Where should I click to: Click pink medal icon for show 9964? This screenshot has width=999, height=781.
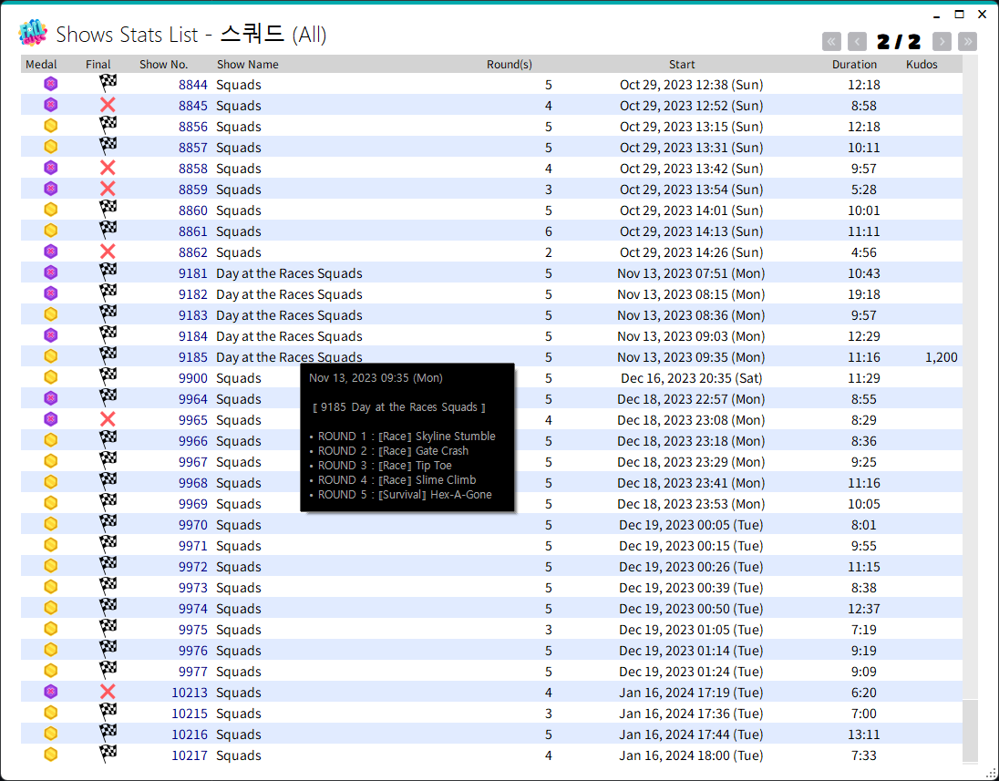coord(51,399)
